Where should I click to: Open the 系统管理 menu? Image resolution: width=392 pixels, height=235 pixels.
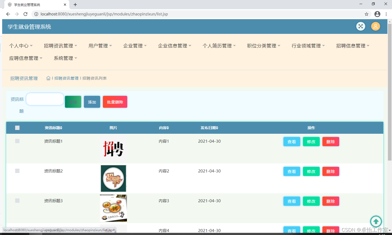(x=65, y=58)
